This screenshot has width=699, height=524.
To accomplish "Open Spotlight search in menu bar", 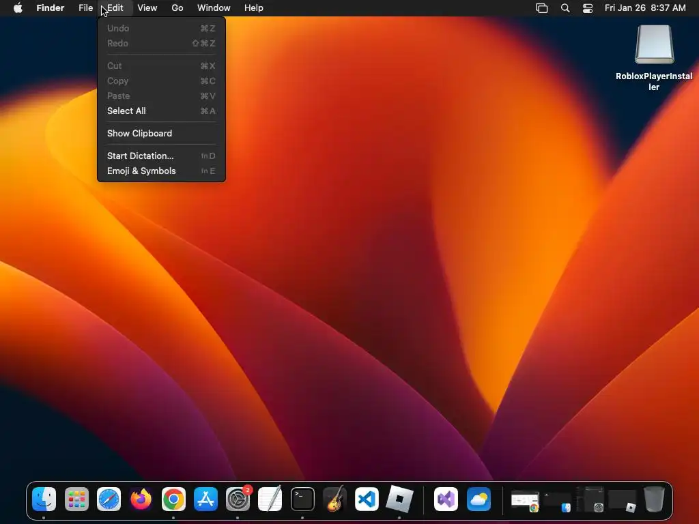I will [565, 8].
